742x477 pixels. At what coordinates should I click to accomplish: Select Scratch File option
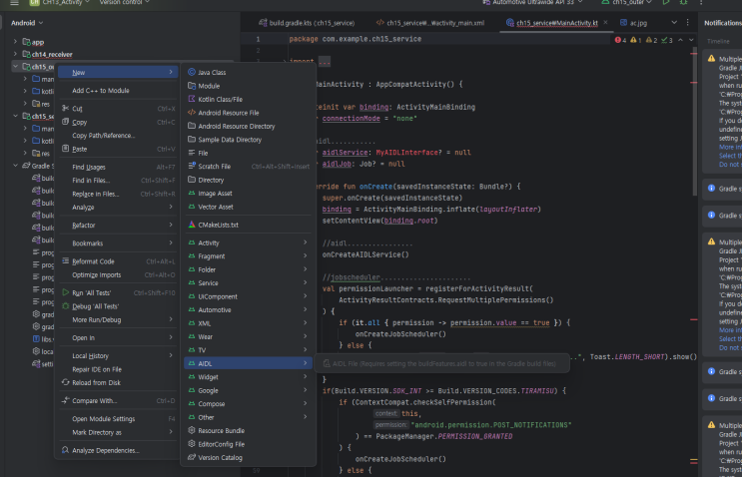pyautogui.click(x=214, y=167)
